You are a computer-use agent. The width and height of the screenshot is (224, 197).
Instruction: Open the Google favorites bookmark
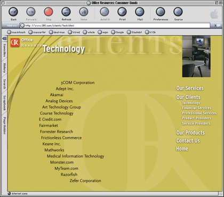point(117,32)
